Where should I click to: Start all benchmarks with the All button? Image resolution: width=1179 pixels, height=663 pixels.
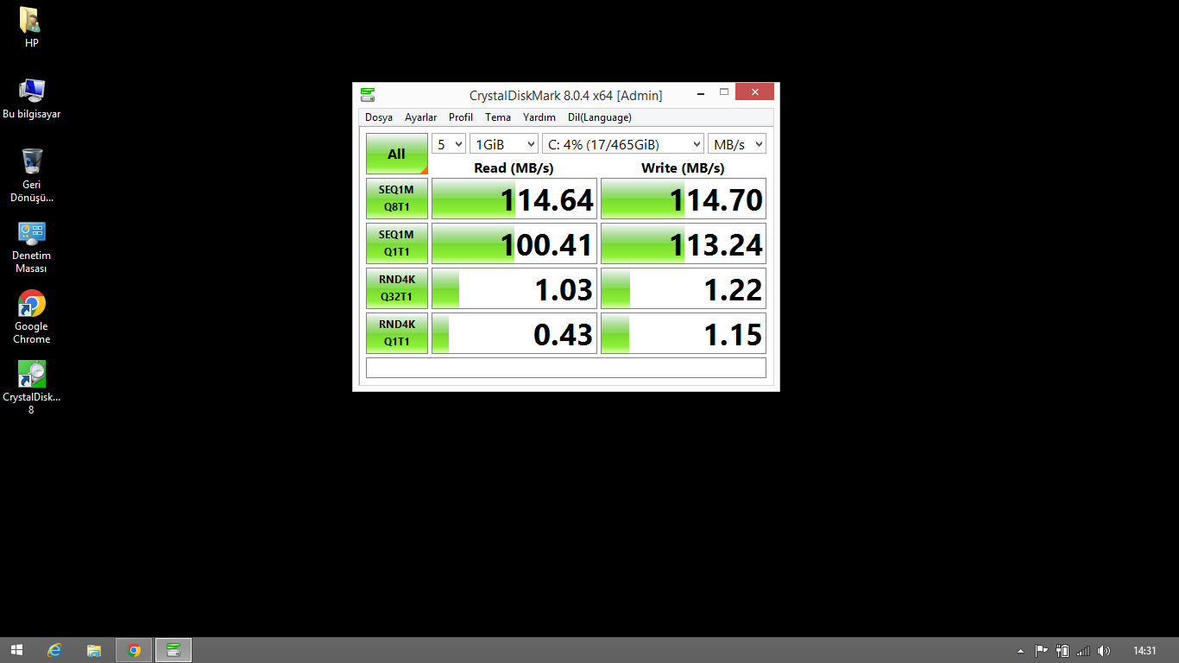397,154
